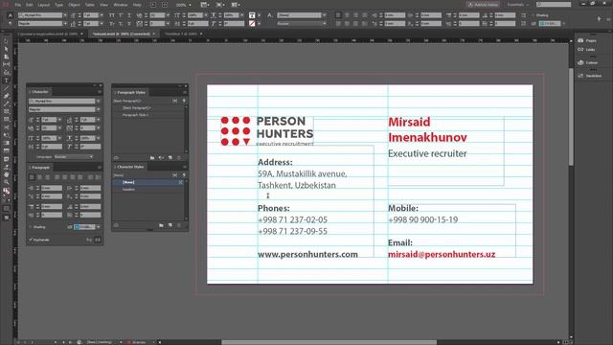The height and width of the screenshot is (345, 613).
Task: Open the Layout menu
Action: tap(43, 5)
